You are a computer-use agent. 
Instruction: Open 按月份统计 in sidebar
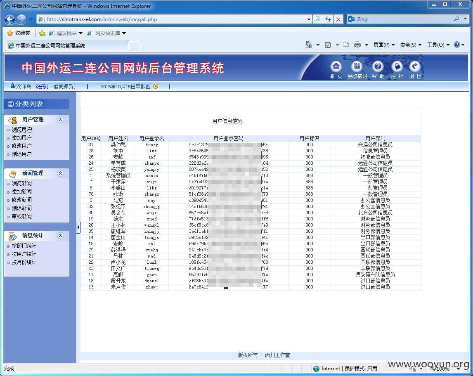coord(24,262)
